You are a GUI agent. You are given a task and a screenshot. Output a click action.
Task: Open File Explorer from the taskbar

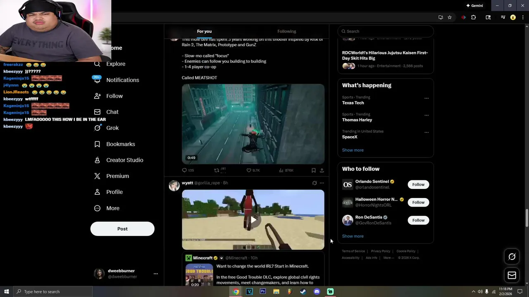[276, 292]
